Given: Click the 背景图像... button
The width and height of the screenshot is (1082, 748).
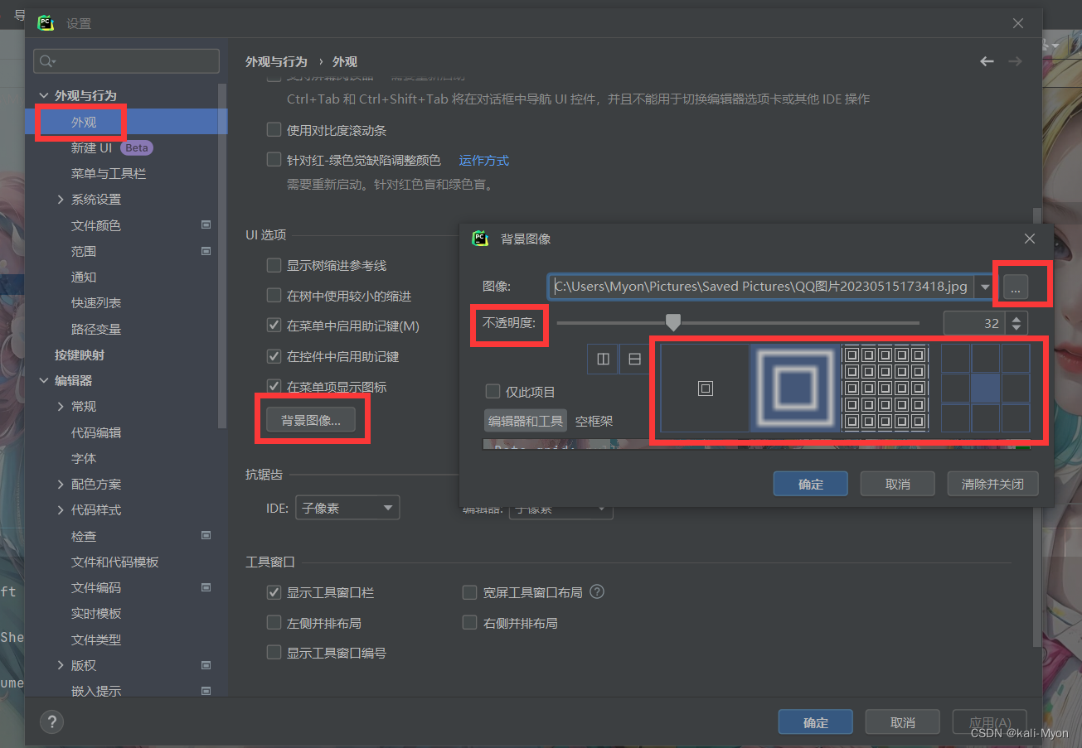Looking at the screenshot, I should coord(311,421).
